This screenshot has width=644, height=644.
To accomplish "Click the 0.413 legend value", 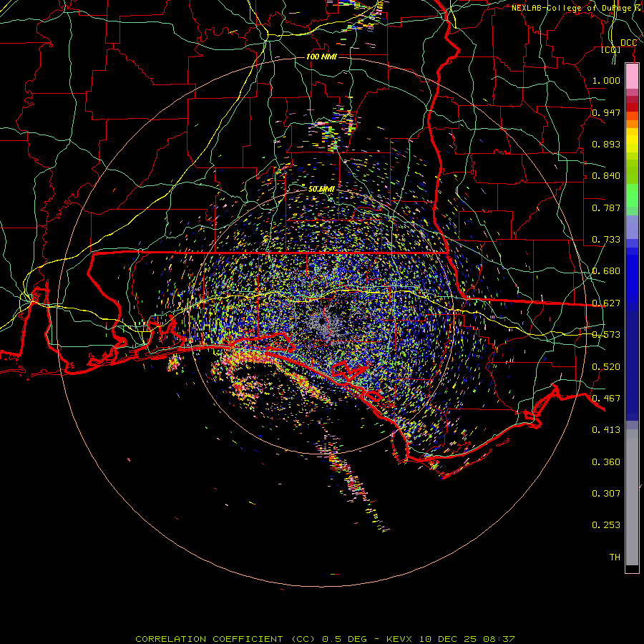I will (x=606, y=430).
